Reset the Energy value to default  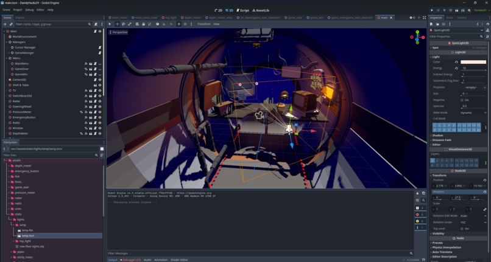(456, 68)
